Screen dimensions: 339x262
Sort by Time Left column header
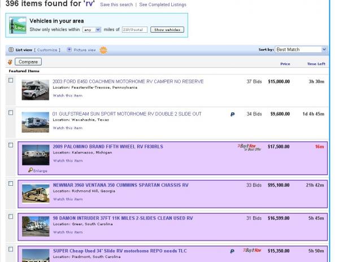click(x=316, y=64)
